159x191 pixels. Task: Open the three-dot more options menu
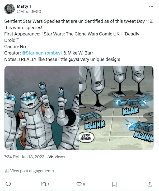151,6
